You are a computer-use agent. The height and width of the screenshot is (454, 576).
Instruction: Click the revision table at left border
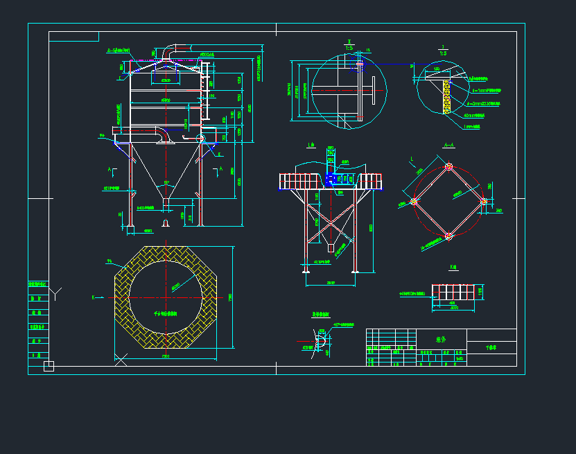pyautogui.click(x=37, y=319)
